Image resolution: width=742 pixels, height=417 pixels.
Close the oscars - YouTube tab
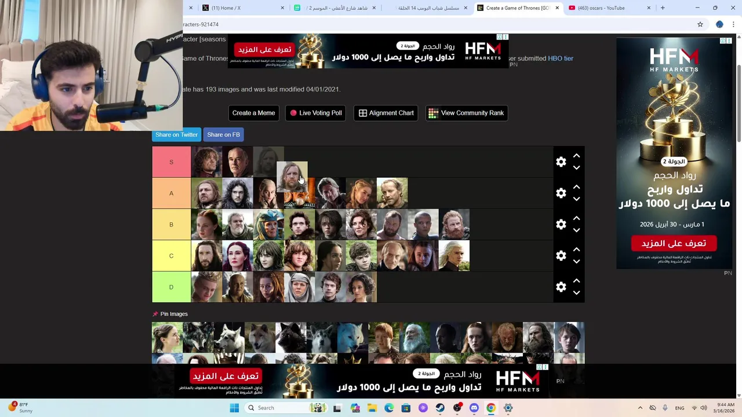point(649,8)
